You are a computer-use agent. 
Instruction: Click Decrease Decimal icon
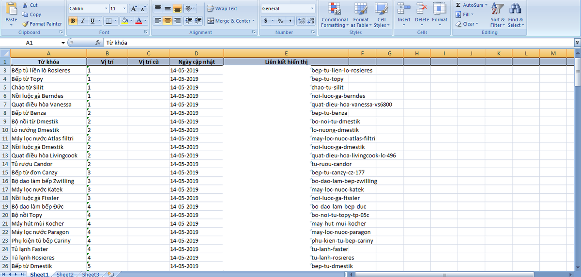pyautogui.click(x=311, y=21)
